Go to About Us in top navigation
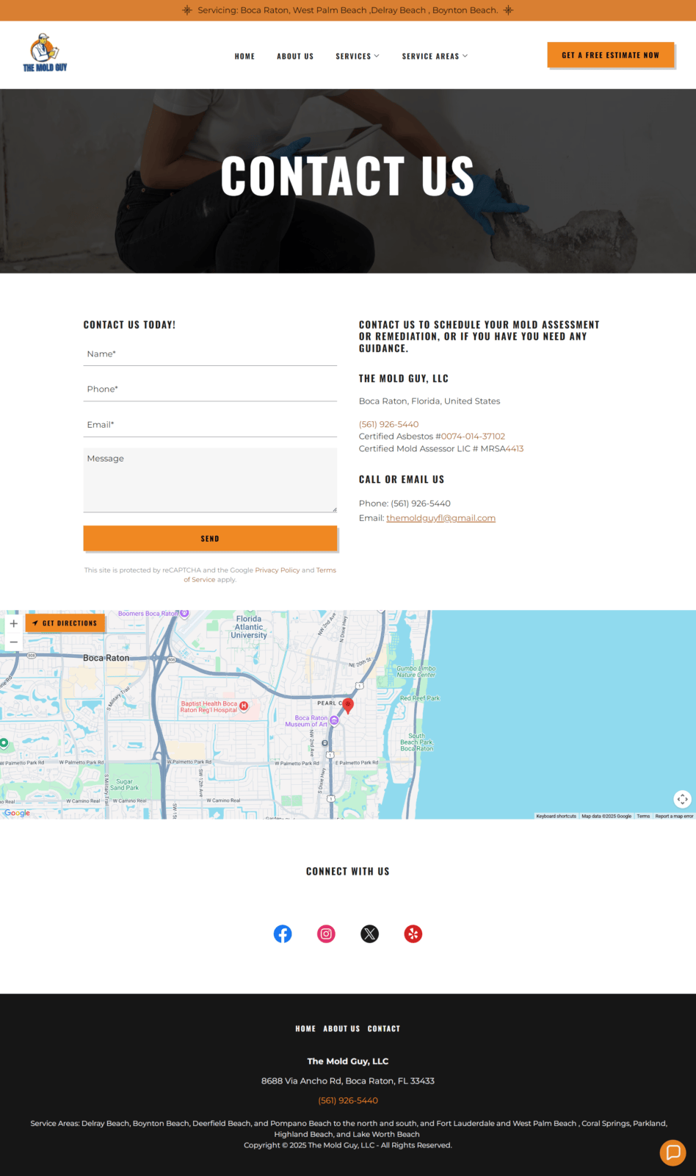 [x=295, y=56]
